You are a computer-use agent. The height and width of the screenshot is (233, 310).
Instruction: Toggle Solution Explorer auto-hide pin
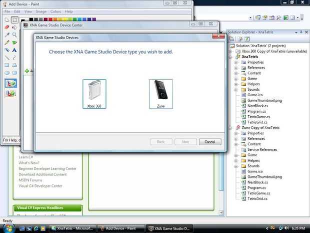coord(301,32)
